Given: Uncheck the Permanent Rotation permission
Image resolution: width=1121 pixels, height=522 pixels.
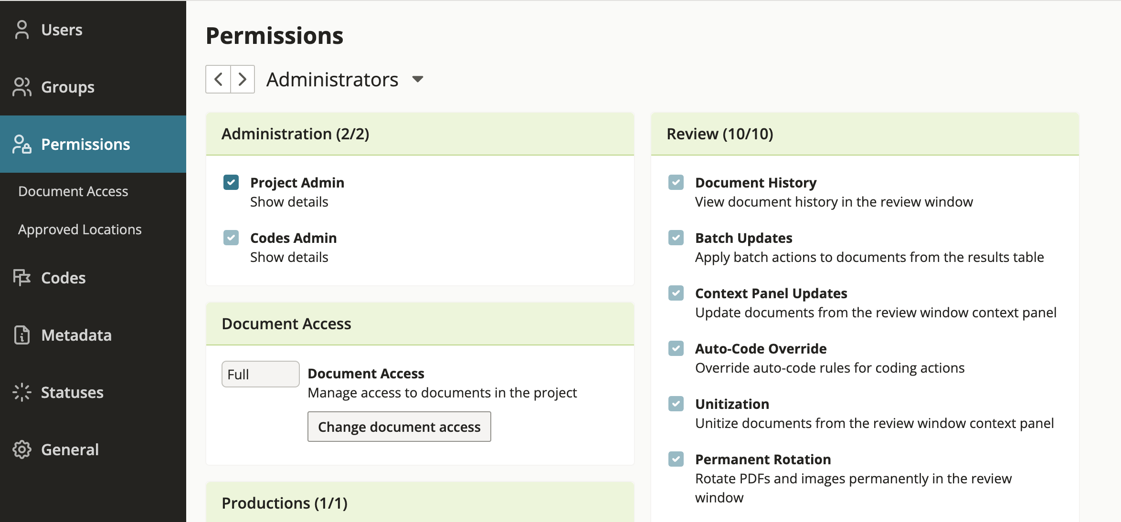Looking at the screenshot, I should [x=676, y=459].
